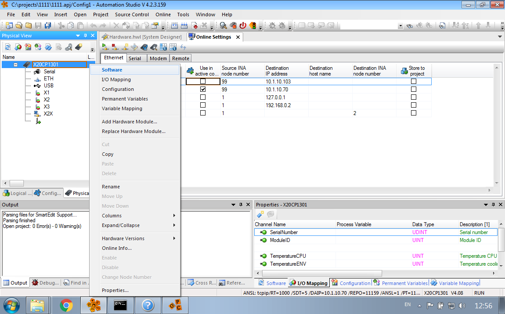Select Software in the context menu
Screen dimensions: 505x314
(x=135, y=70)
